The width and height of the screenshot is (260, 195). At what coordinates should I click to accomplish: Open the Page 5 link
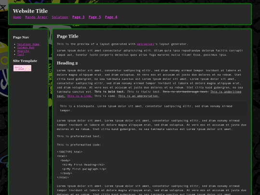click(x=94, y=17)
